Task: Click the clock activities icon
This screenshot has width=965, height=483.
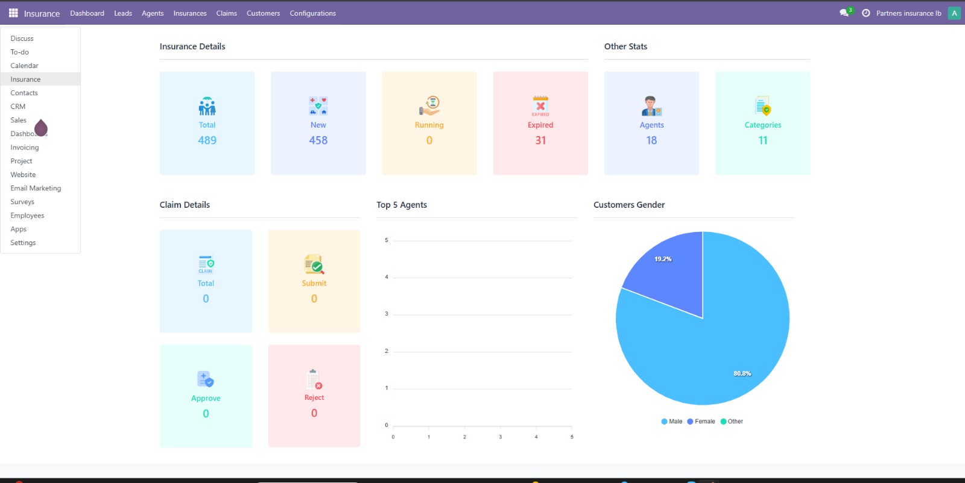Action: (866, 13)
